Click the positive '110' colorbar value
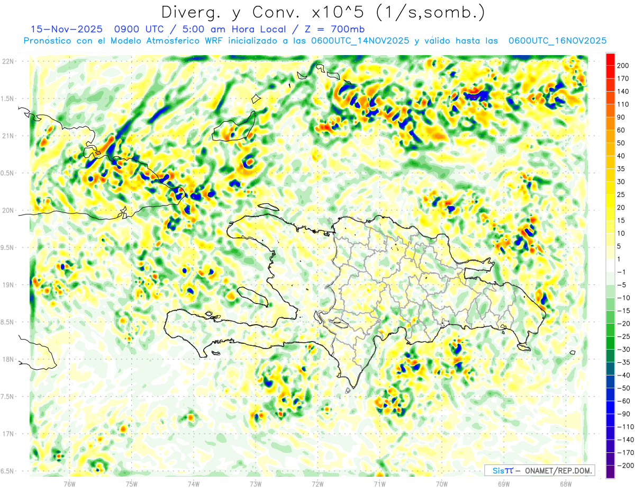 click(x=623, y=104)
